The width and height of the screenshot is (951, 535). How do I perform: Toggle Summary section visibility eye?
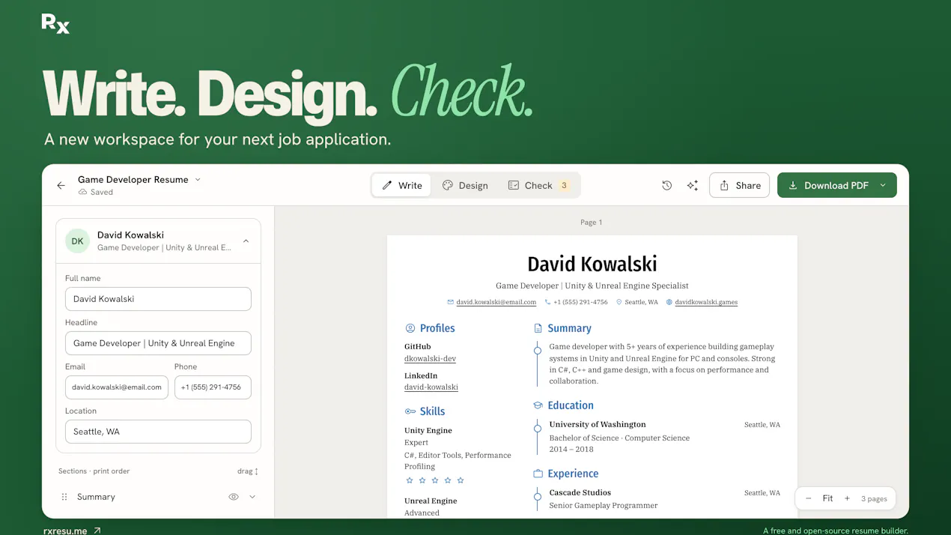pyautogui.click(x=234, y=497)
